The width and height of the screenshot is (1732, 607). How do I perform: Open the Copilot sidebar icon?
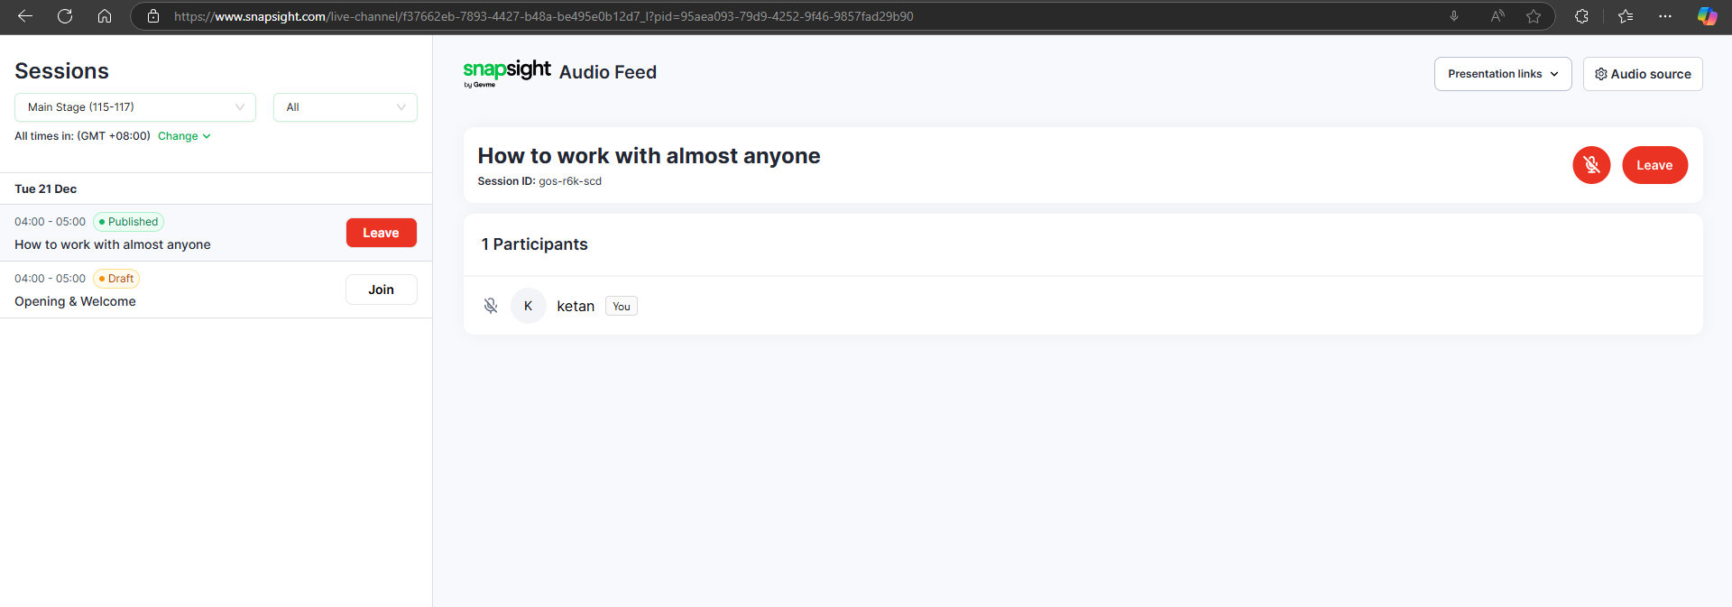click(x=1707, y=16)
